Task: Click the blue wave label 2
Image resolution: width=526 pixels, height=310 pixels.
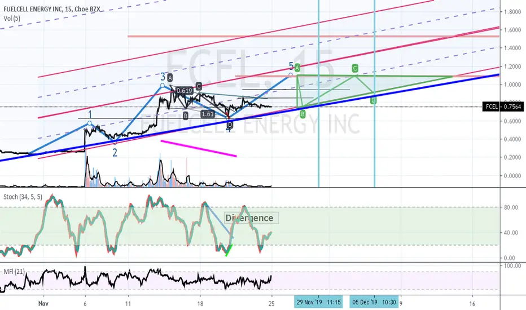Action: tap(115, 153)
